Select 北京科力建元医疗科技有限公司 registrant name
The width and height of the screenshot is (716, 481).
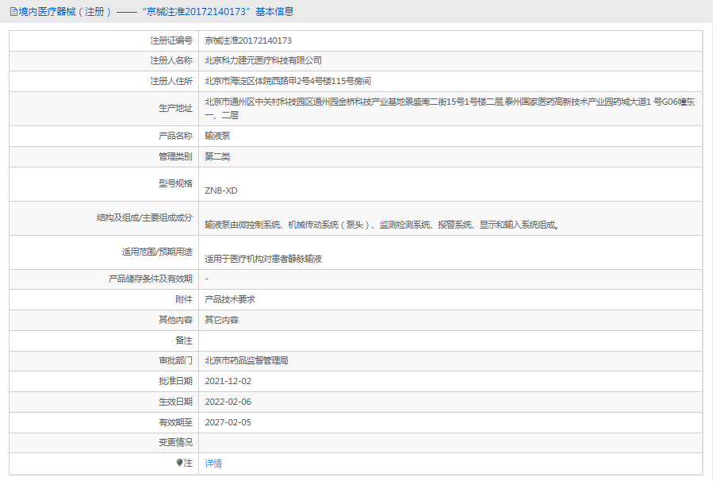point(263,60)
